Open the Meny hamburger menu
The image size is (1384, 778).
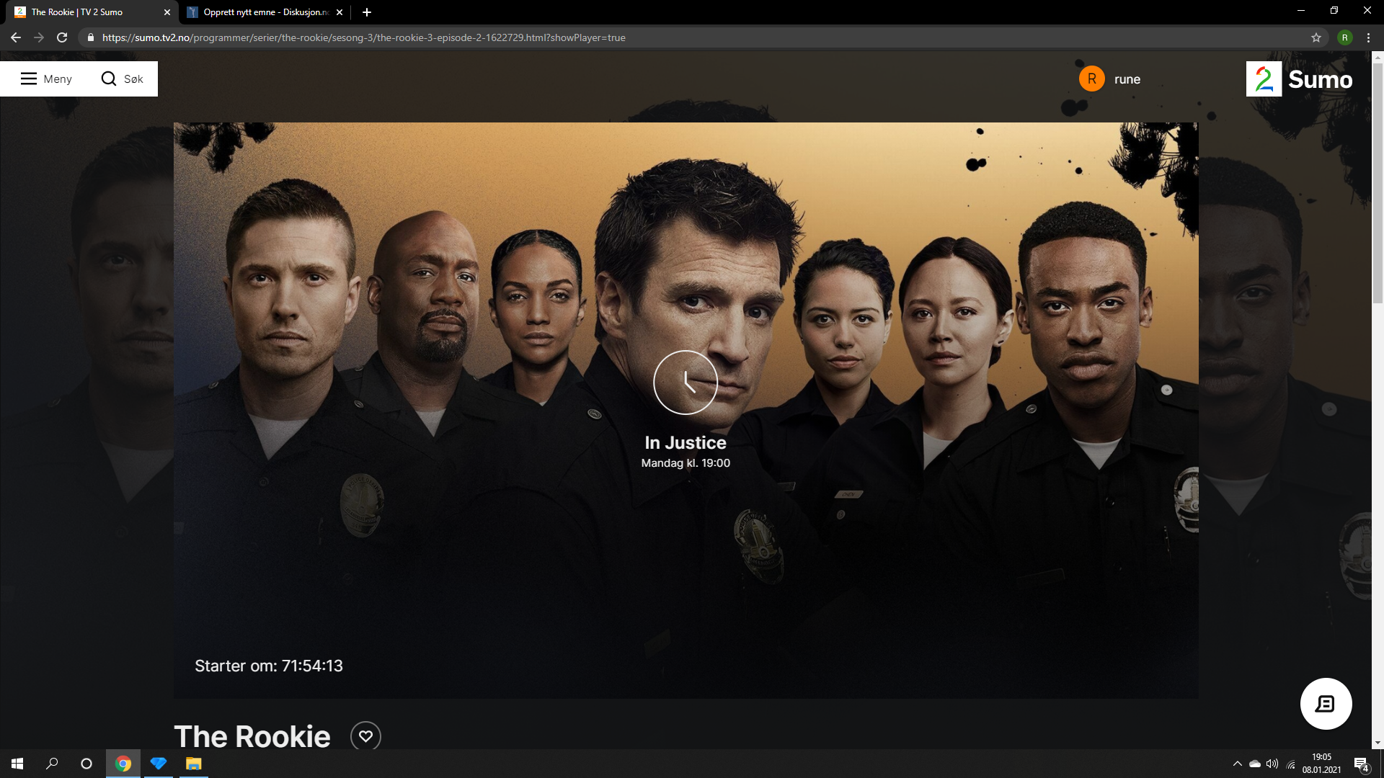[46, 79]
